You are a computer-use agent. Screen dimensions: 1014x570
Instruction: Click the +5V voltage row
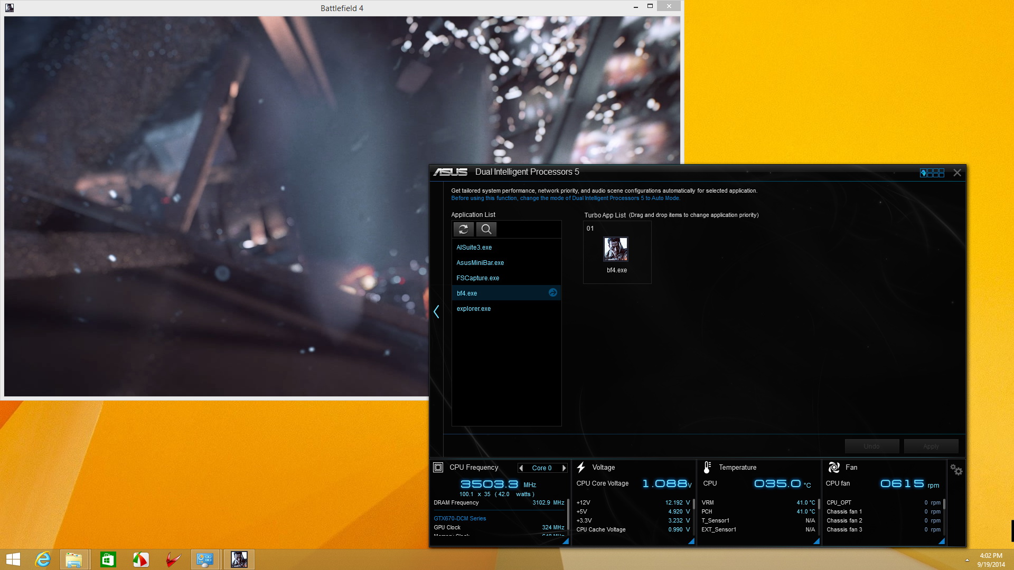click(x=633, y=512)
